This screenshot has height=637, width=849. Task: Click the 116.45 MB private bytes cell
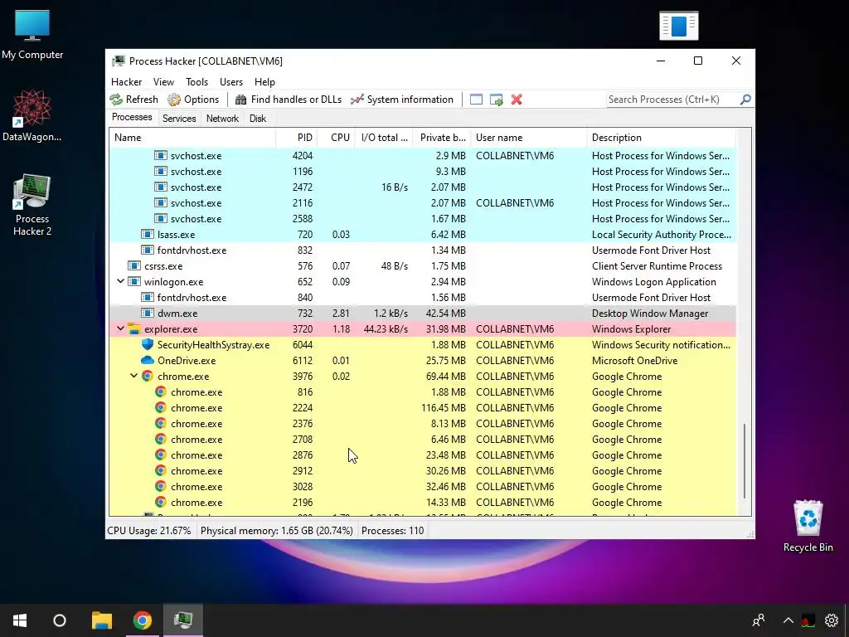(x=444, y=408)
